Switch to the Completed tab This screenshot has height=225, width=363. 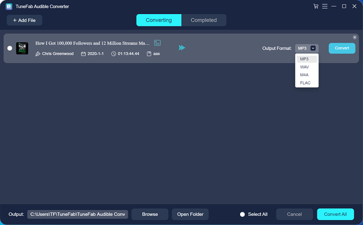click(203, 20)
